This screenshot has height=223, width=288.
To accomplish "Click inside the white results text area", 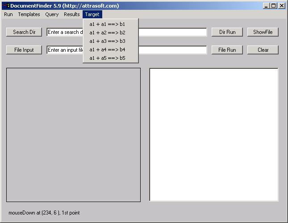I will tap(213, 135).
